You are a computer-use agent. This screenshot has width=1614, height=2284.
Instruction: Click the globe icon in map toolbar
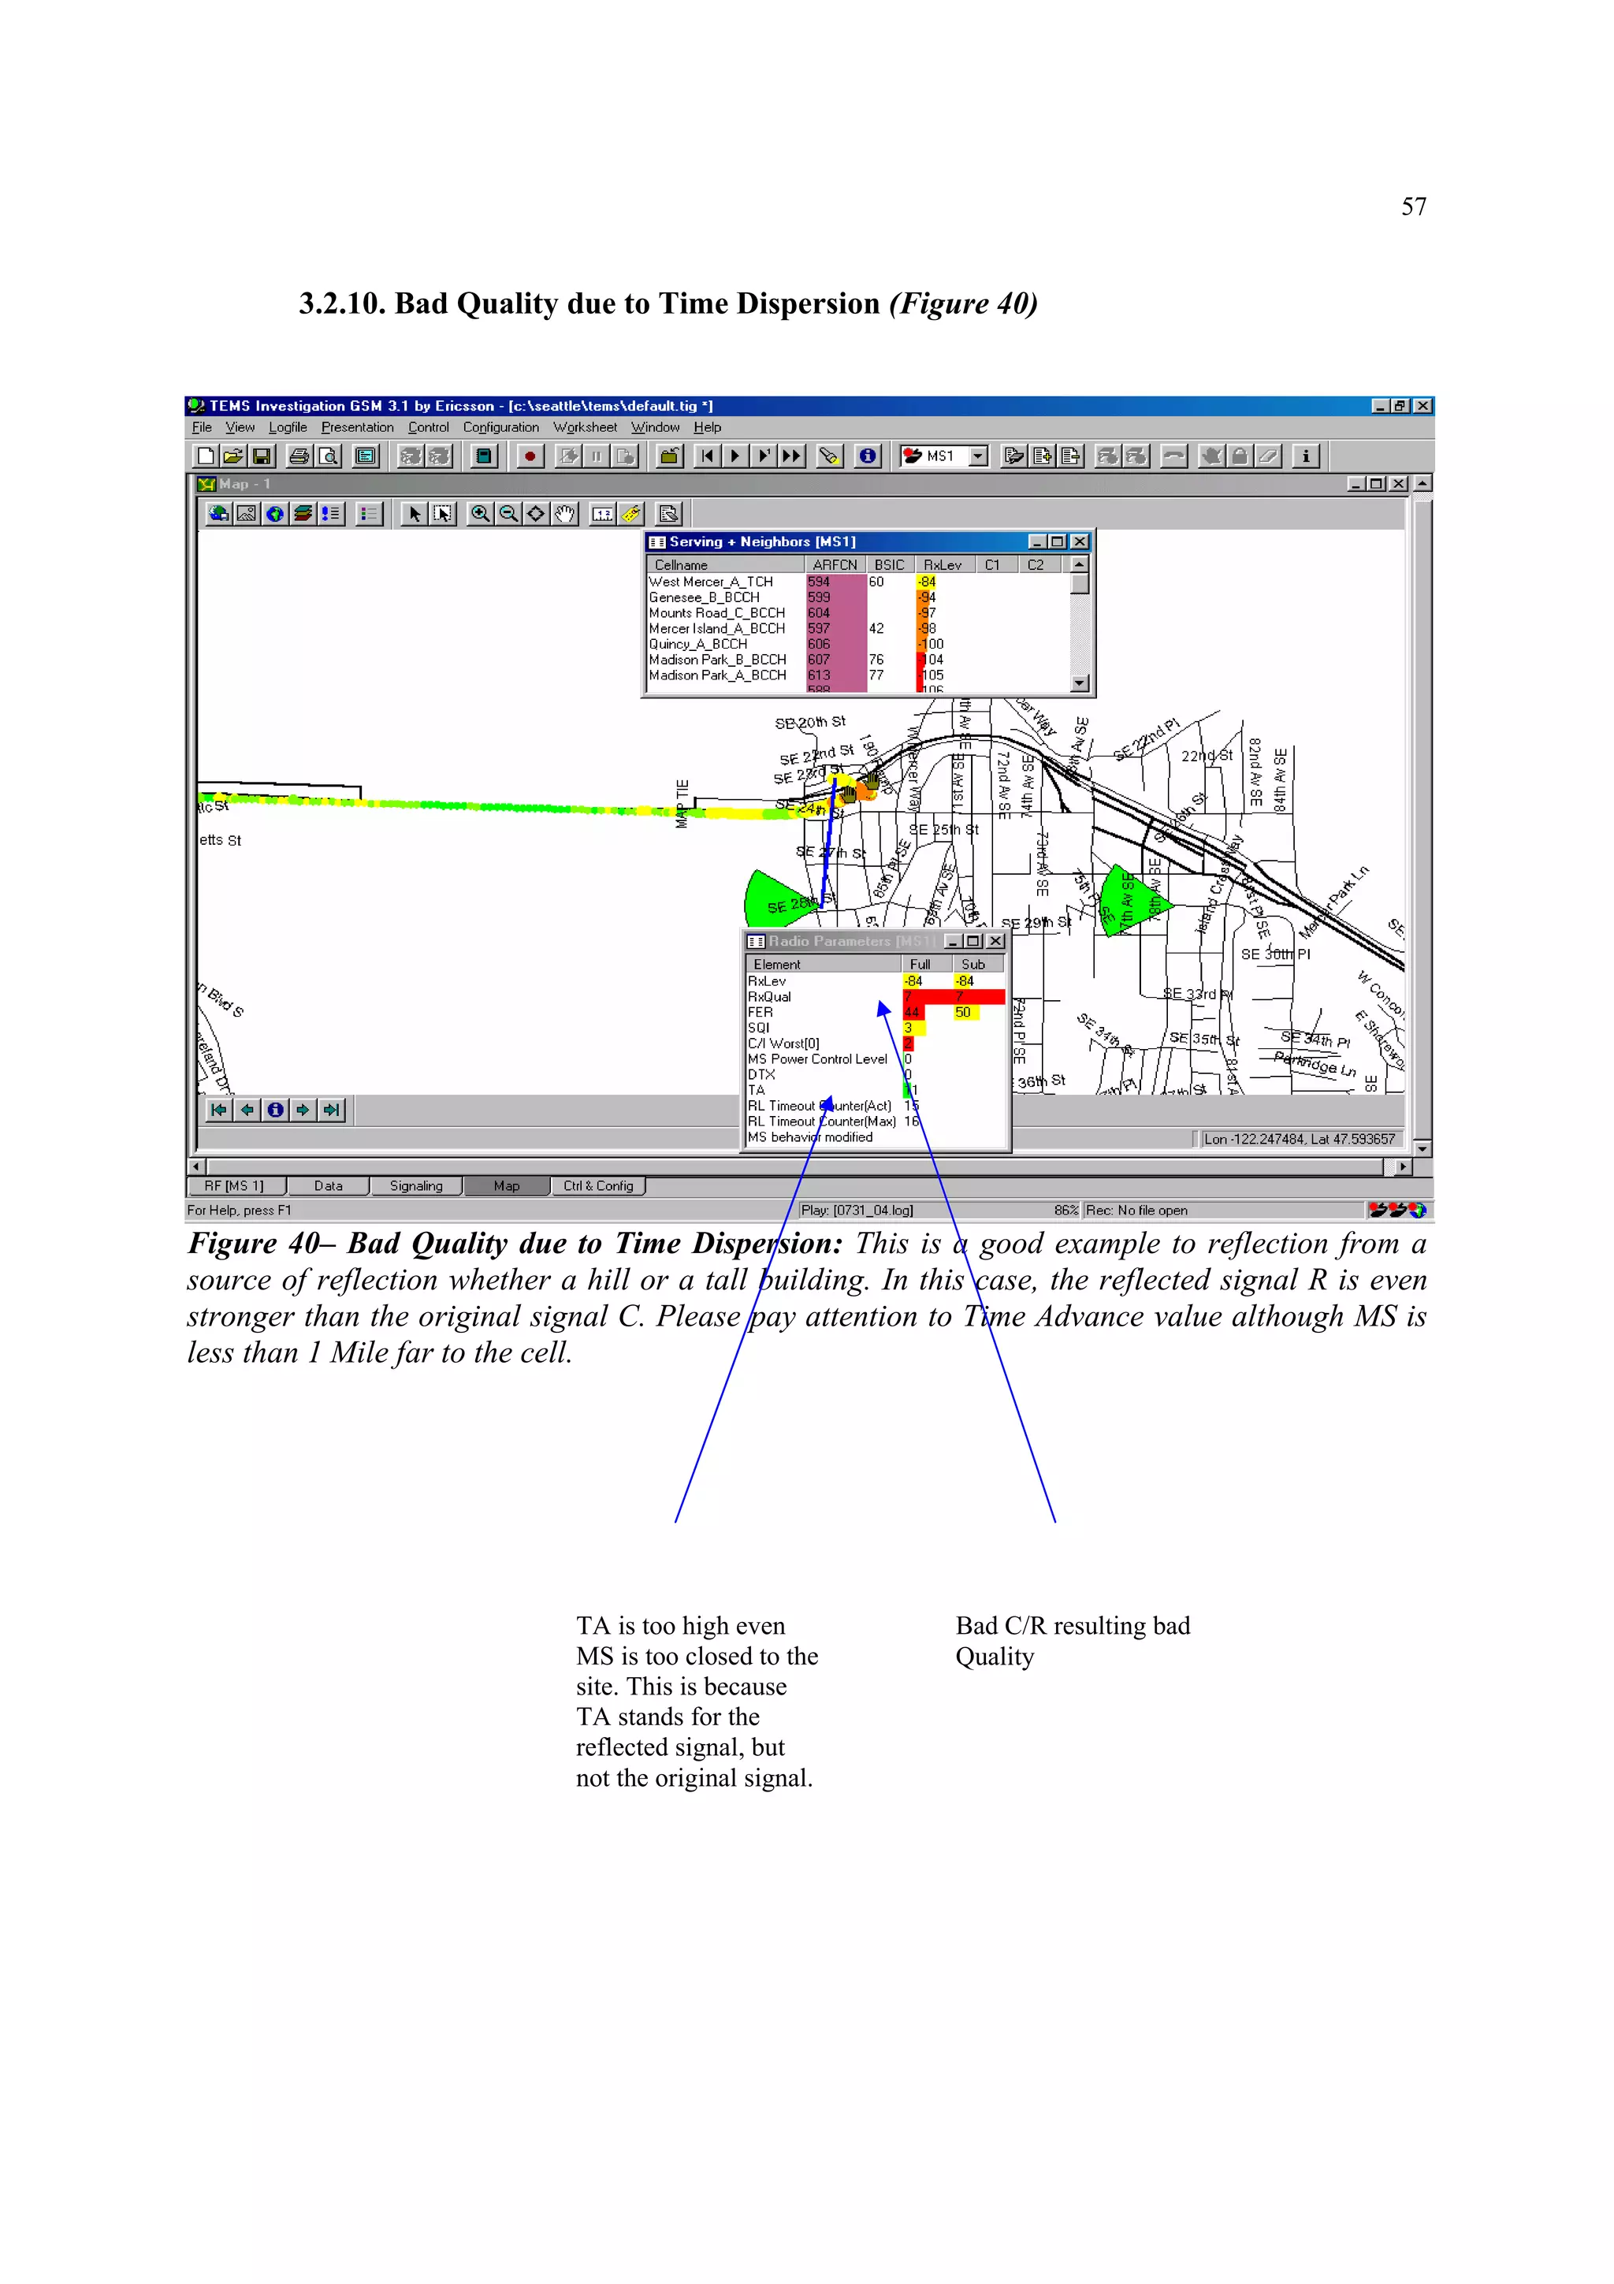coord(276,513)
